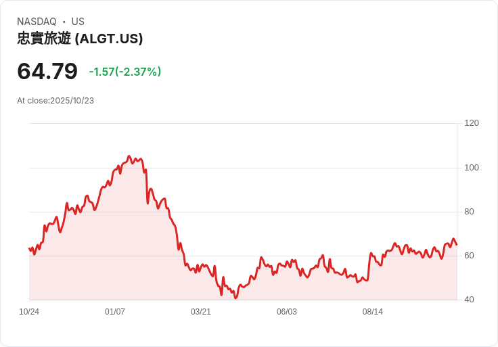Click the 120 price axis label
Viewport: 498px width, 347px height.
click(x=472, y=123)
